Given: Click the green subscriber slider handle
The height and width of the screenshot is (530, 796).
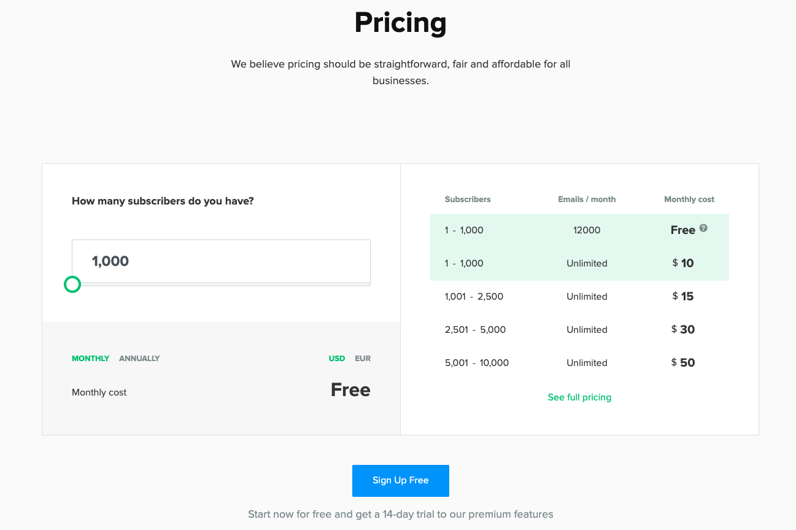Looking at the screenshot, I should click(72, 284).
